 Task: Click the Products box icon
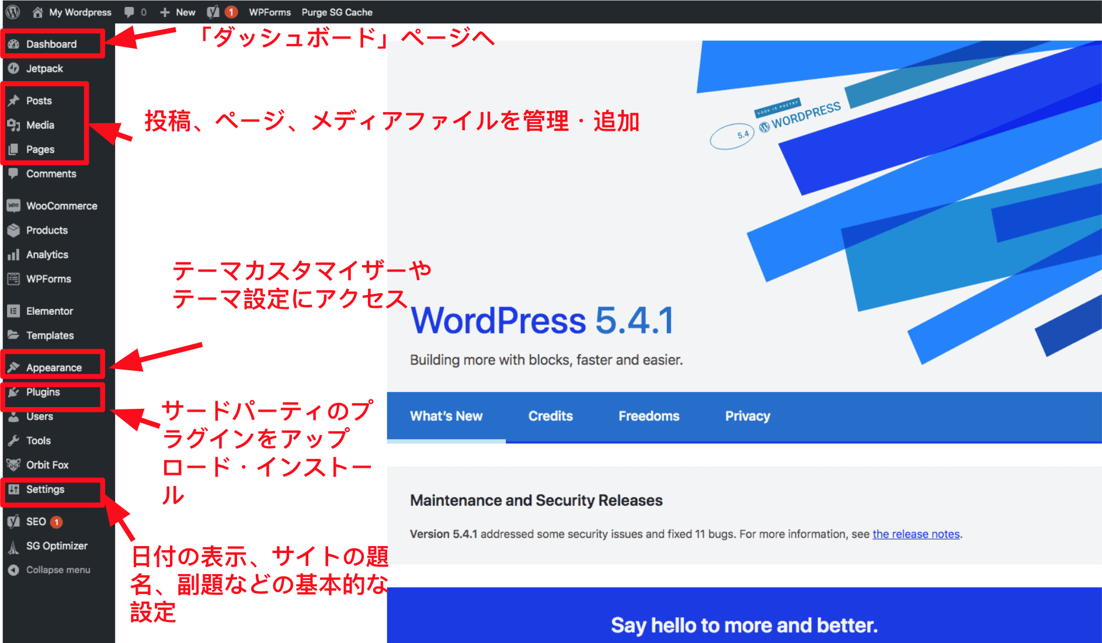pos(13,230)
